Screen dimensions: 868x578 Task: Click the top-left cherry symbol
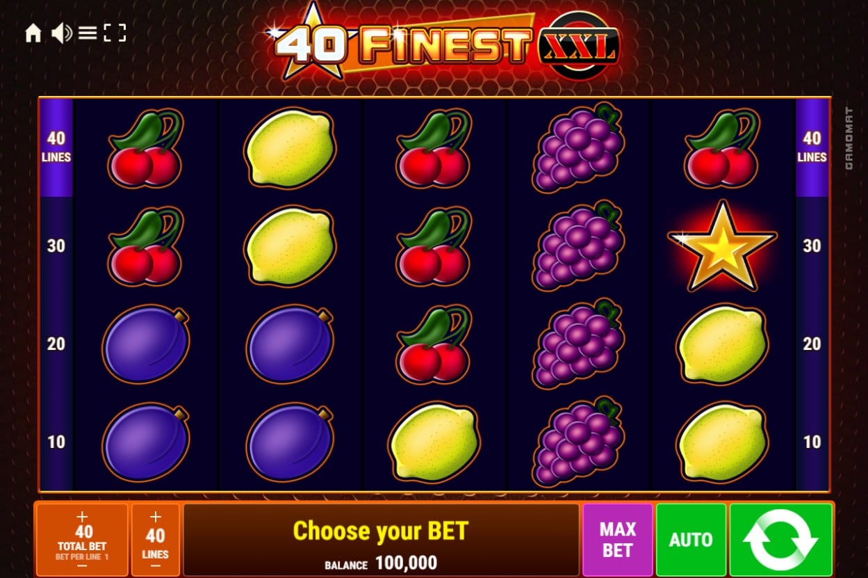pos(145,147)
